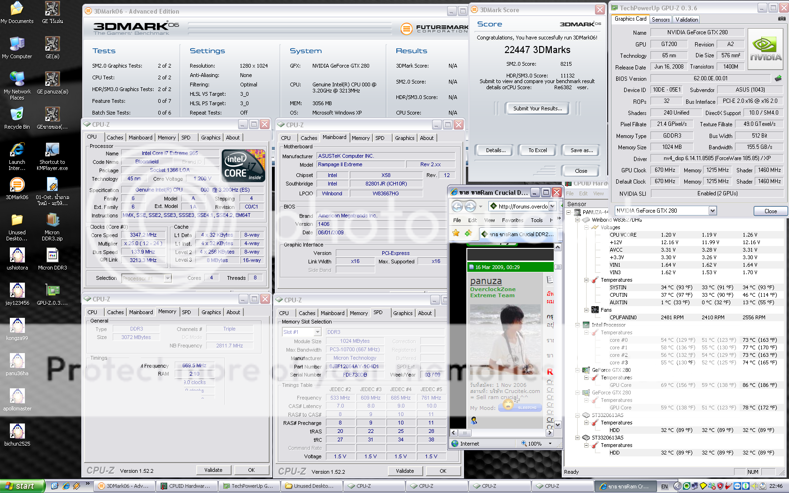Open the Slot #1 memory slot dropdown

[317, 332]
